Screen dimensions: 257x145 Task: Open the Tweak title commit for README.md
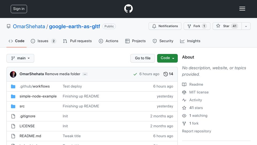click(72, 136)
